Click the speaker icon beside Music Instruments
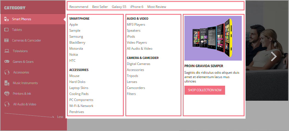The height and width of the screenshot is (131, 289). tap(7, 83)
